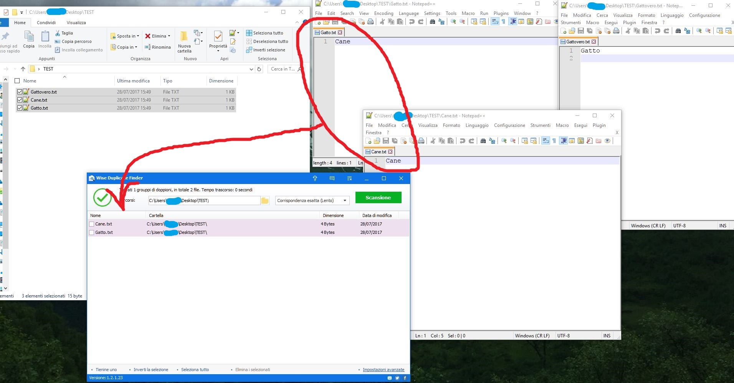Click the Find binoculars icon in Gatto.txt window

coord(432,21)
